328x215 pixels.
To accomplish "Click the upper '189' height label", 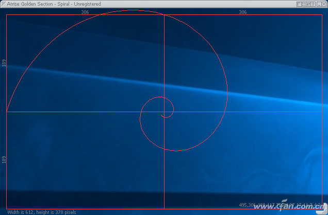I will click(x=4, y=63).
